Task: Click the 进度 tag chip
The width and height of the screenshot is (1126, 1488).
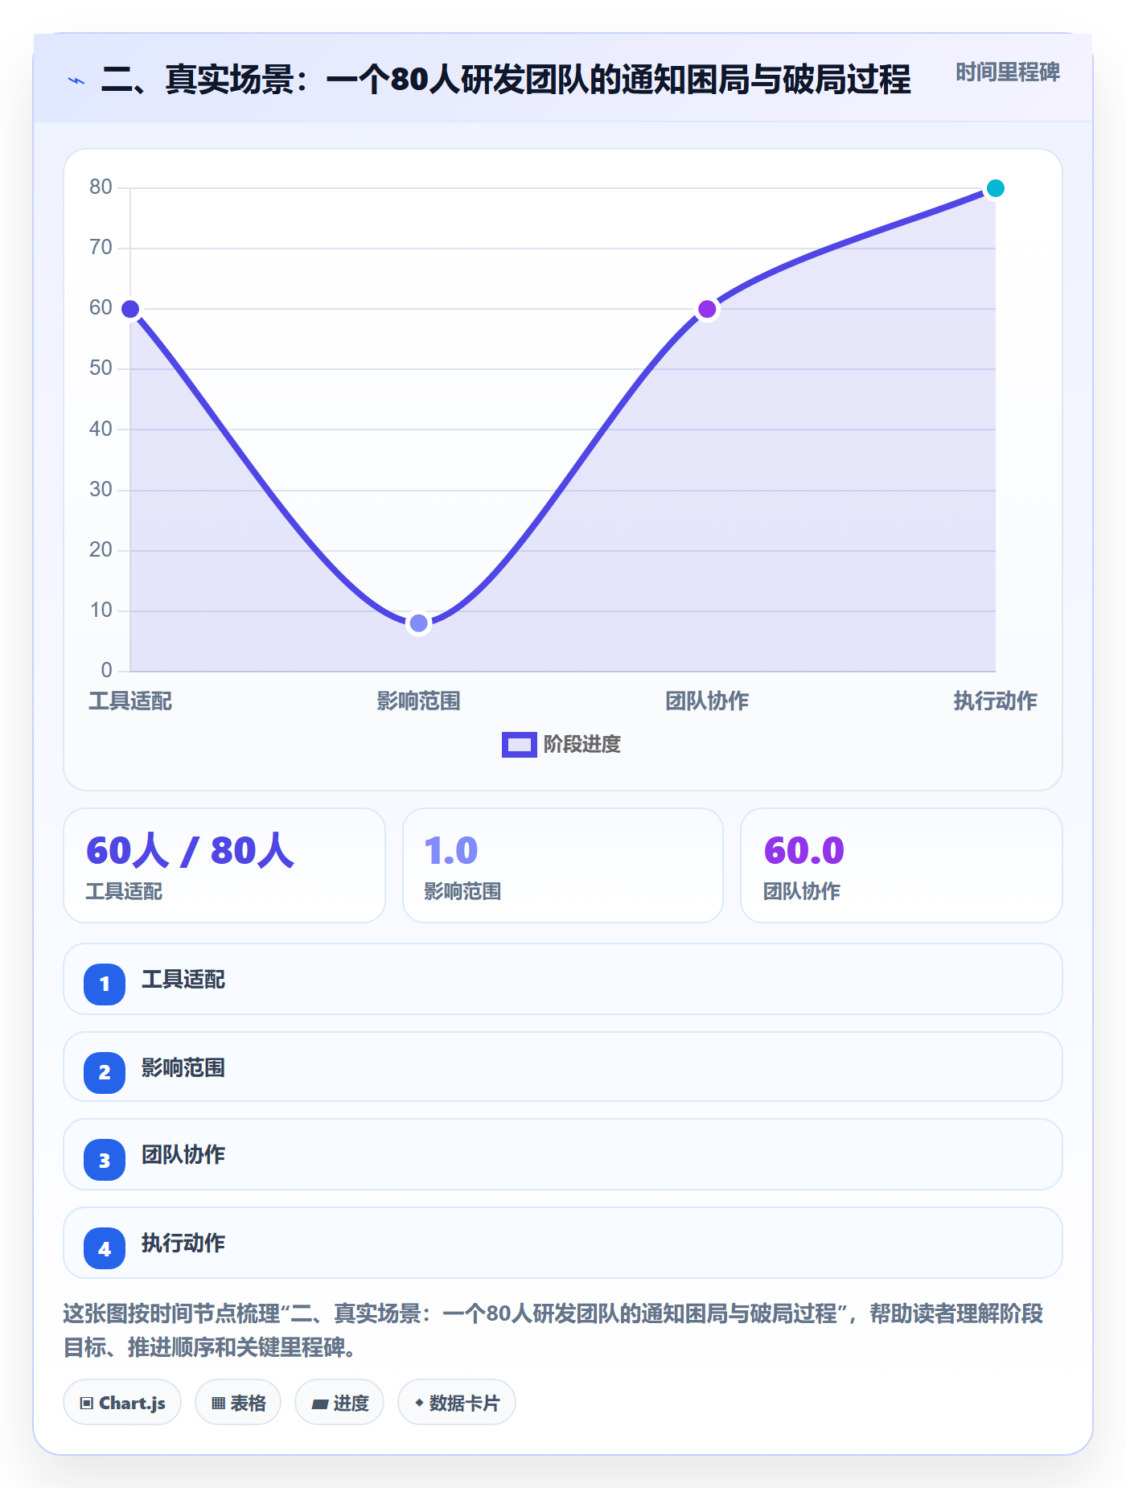Action: coord(339,1403)
